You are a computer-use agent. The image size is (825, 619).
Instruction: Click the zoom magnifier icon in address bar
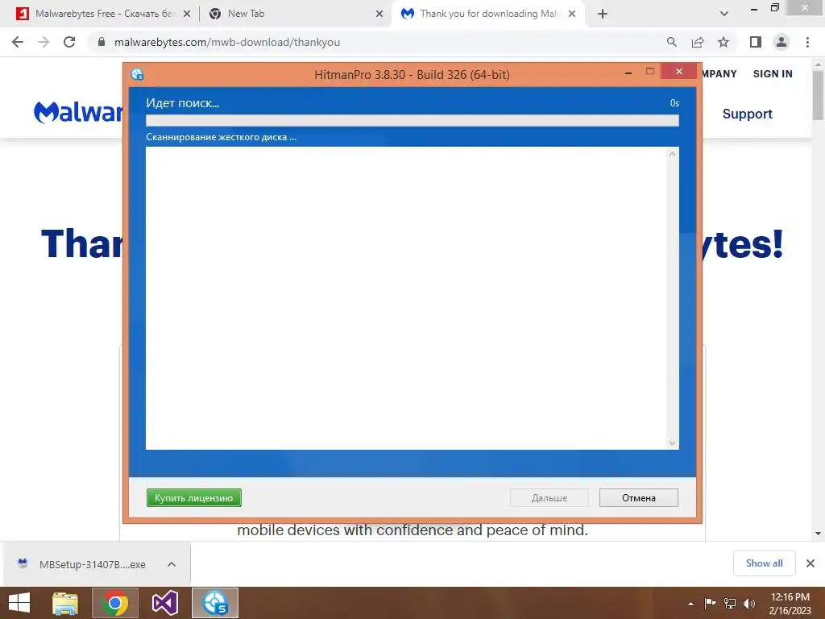671,42
